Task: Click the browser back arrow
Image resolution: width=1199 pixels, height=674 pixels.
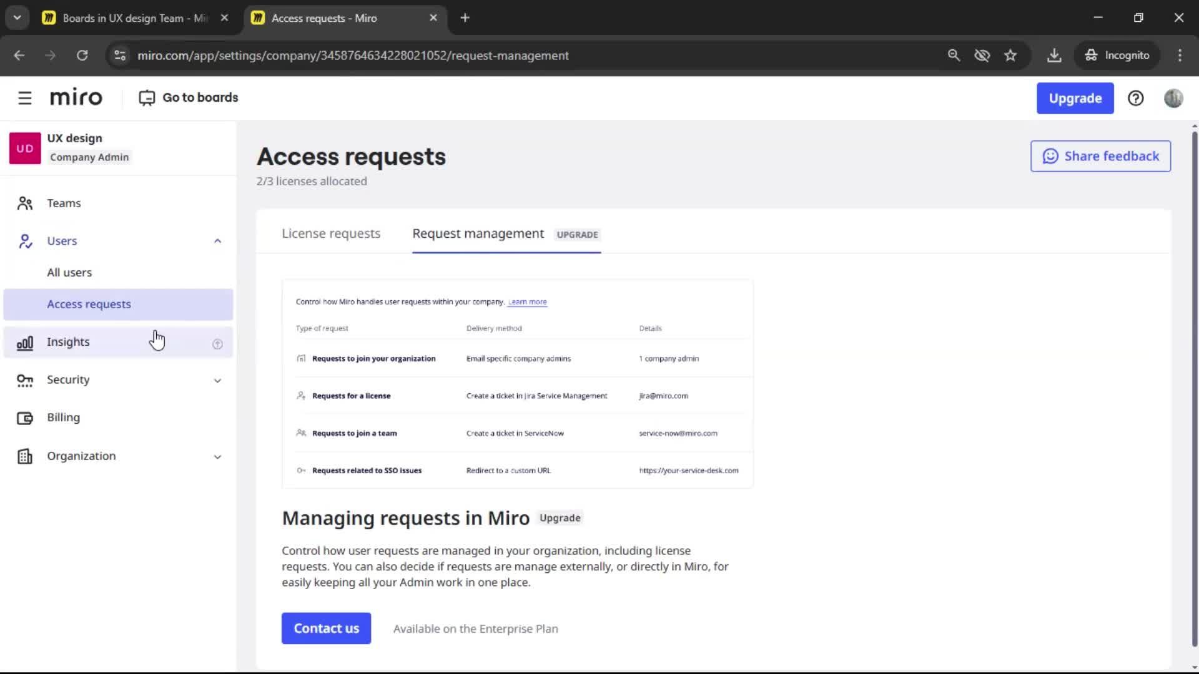Action: tap(19, 56)
